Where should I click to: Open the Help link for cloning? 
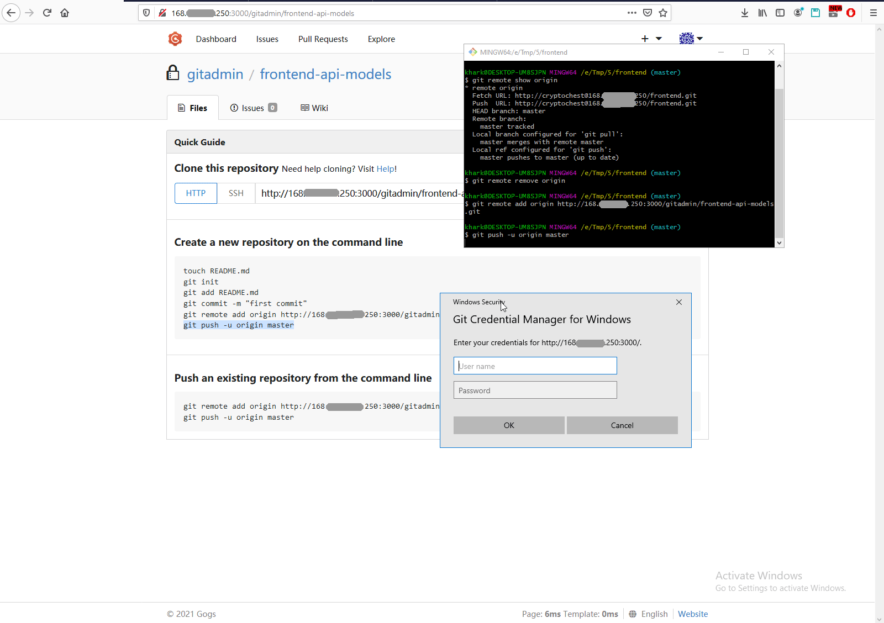pos(385,169)
